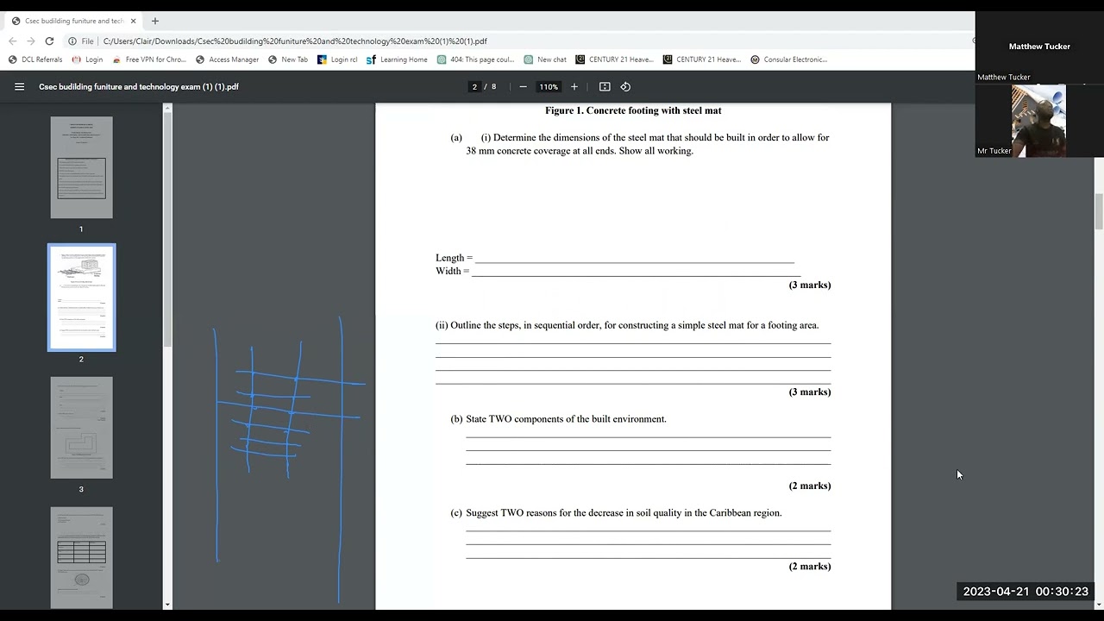Click the PDF vertical scrollbar thumb

click(x=1099, y=212)
